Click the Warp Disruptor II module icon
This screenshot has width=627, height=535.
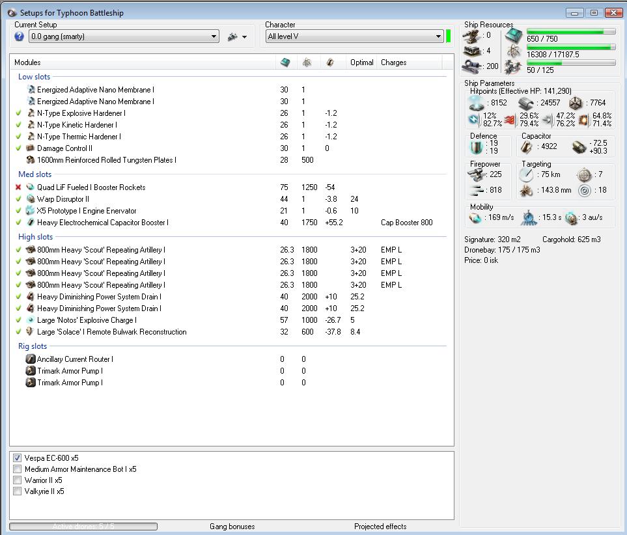tap(31, 199)
